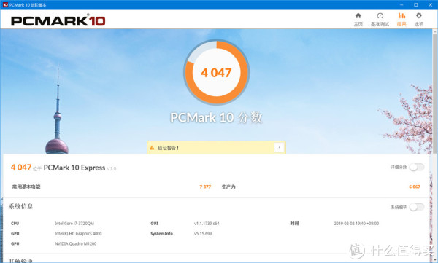Click the SystemInfo version v5.15.699
The height and width of the screenshot is (263, 438).
pyautogui.click(x=203, y=233)
